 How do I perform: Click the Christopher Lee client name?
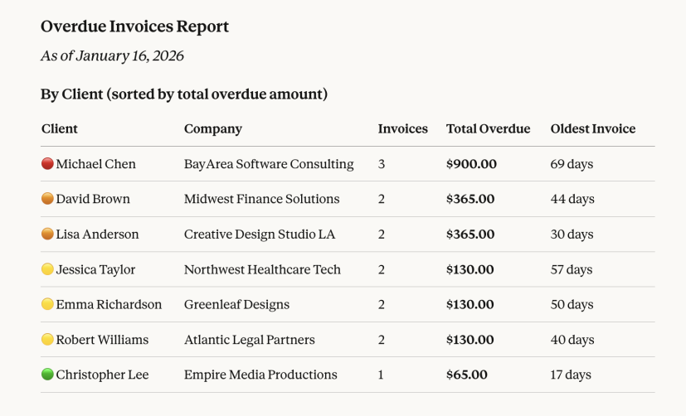[102, 375]
